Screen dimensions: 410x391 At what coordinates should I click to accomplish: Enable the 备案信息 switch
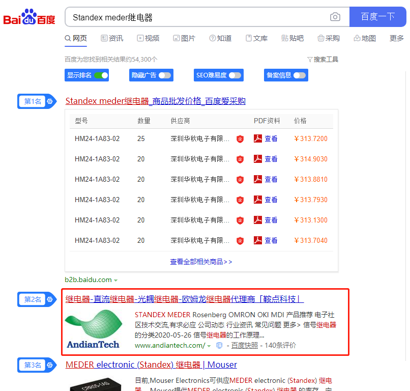[300, 75]
